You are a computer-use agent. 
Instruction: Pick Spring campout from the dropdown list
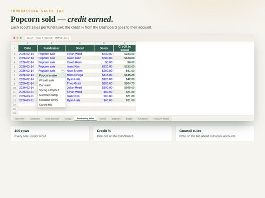[52, 90]
